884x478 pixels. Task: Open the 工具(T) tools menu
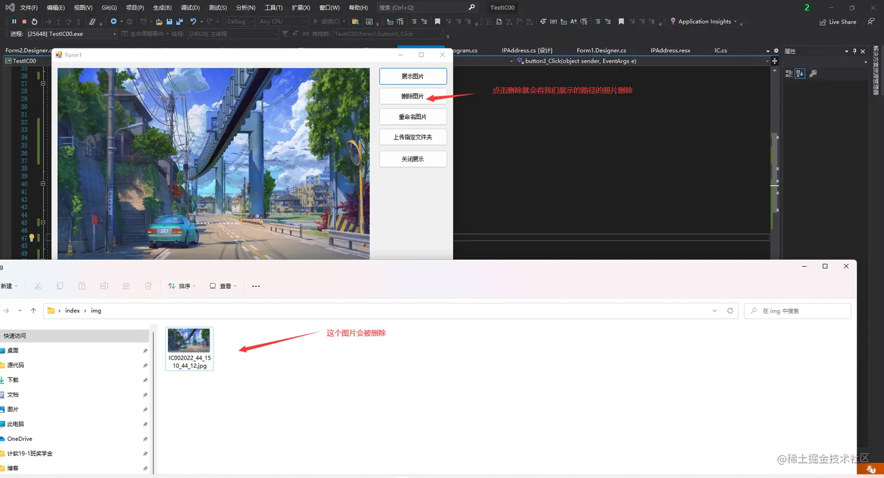point(274,8)
